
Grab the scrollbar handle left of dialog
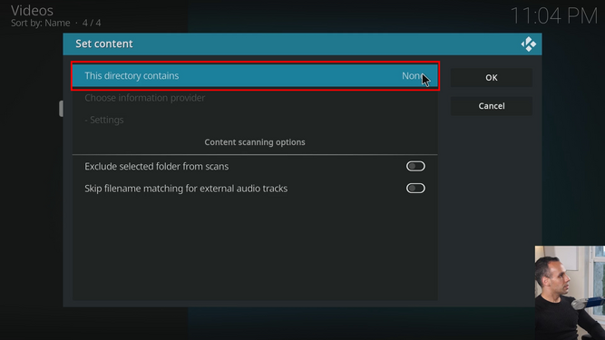coord(61,109)
